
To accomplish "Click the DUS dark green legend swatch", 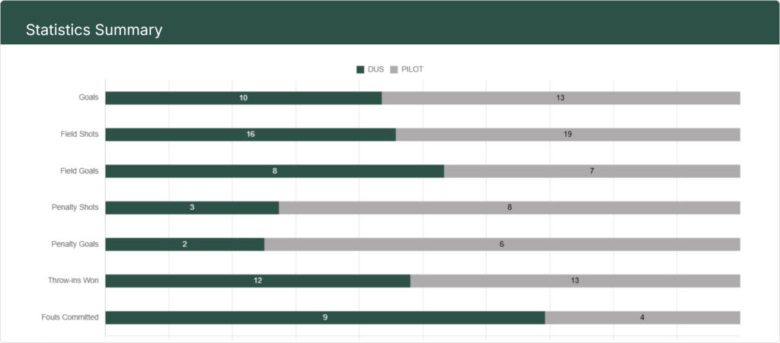I will pos(360,69).
